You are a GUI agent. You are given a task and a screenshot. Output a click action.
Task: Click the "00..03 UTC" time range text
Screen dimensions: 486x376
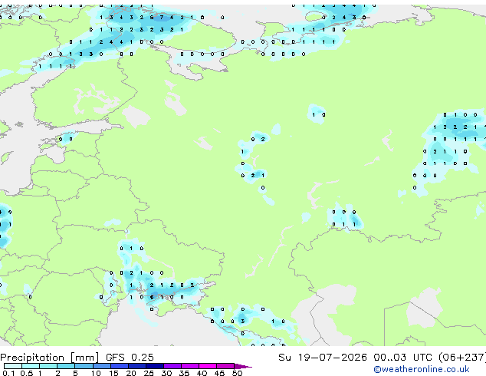pyautogui.click(x=402, y=358)
